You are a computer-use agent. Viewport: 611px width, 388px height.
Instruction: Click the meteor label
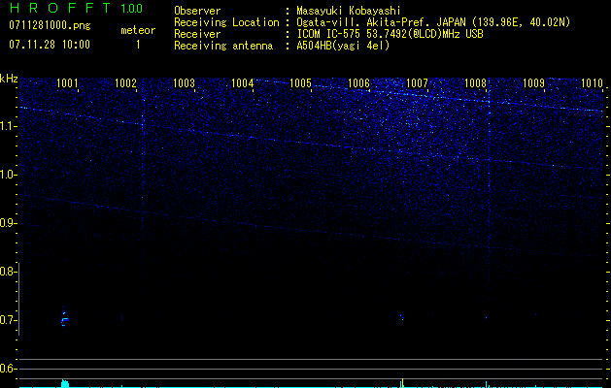138,30
